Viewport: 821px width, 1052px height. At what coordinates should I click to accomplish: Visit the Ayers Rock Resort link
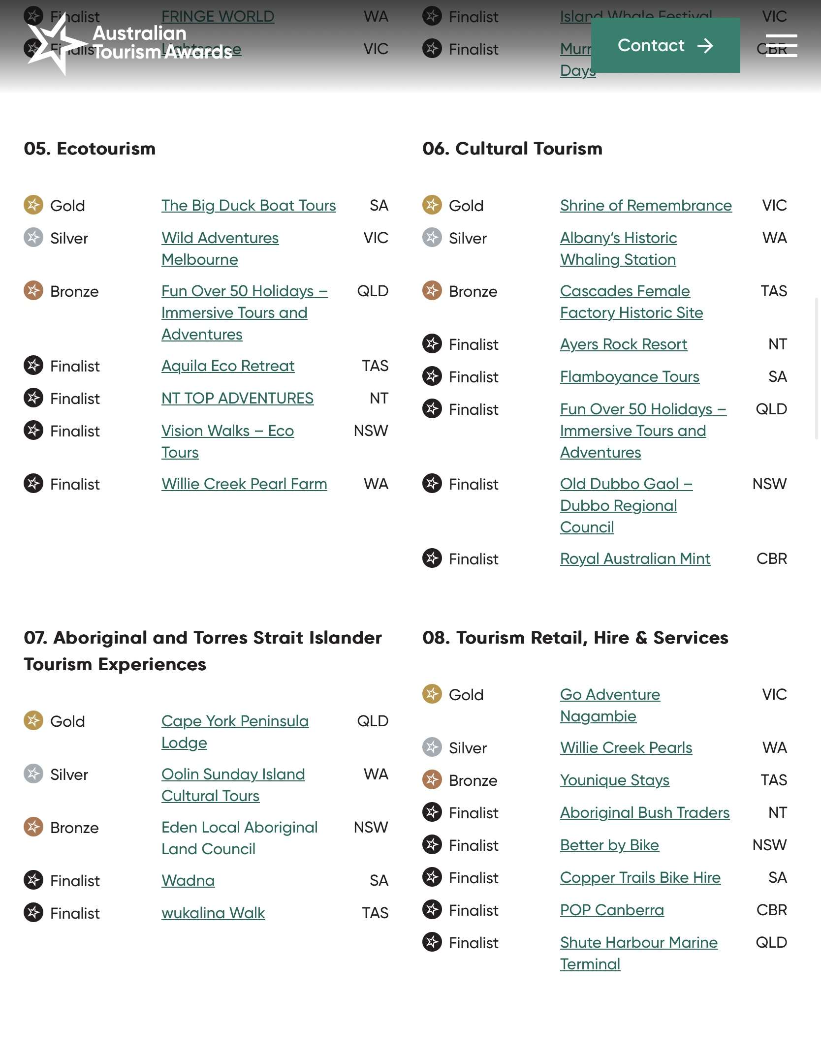[x=623, y=344]
